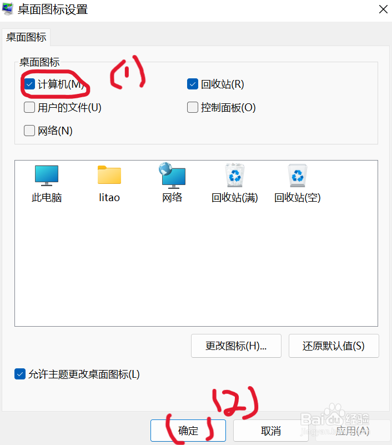The image size is (392, 445).
Task: Uncheck the 回收站(R) checkbox
Action: coord(193,84)
